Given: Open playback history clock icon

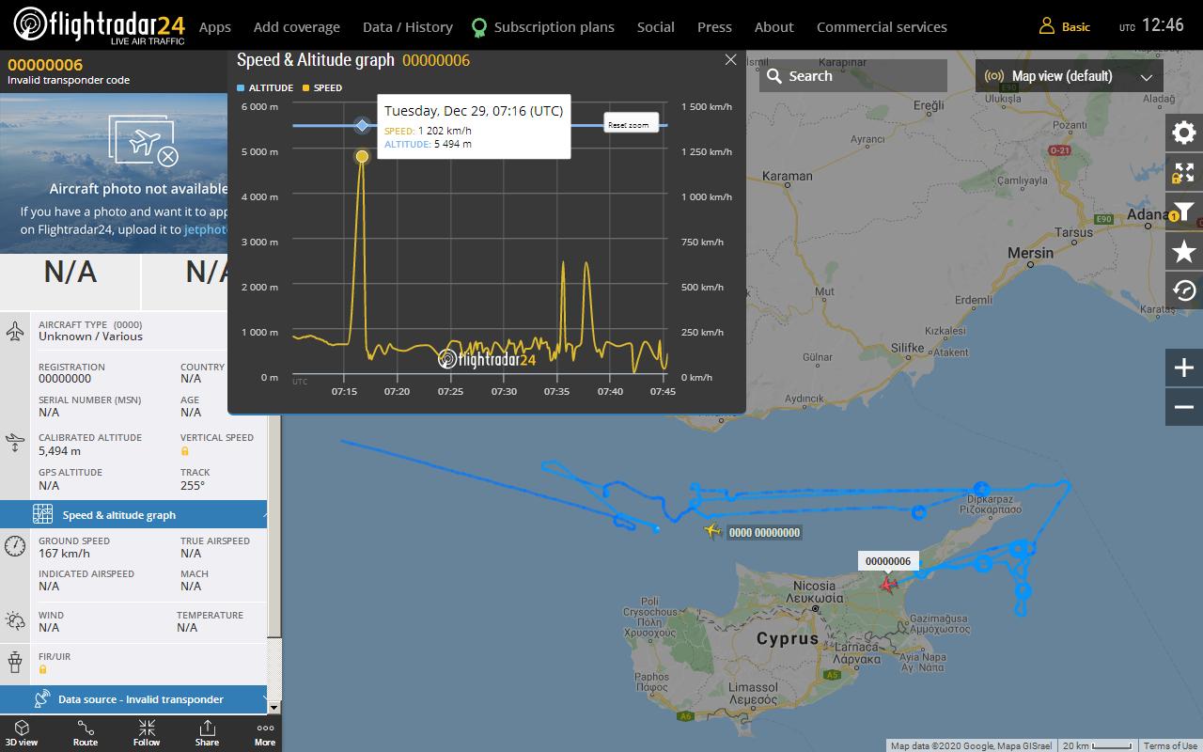Looking at the screenshot, I should [x=1184, y=290].
